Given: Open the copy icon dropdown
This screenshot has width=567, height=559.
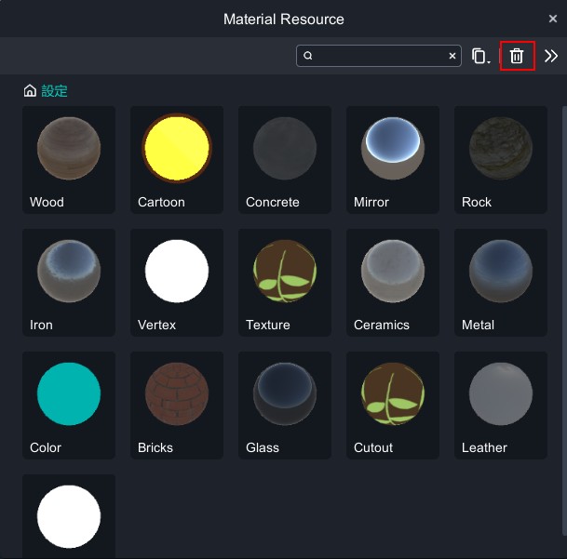Looking at the screenshot, I should pos(480,56).
